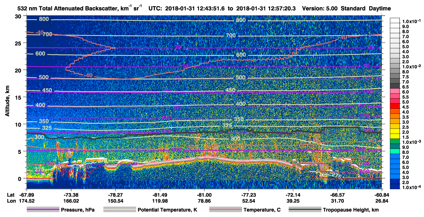Click latitude value '-77.23'
This screenshot has width=424, height=217.
point(249,195)
